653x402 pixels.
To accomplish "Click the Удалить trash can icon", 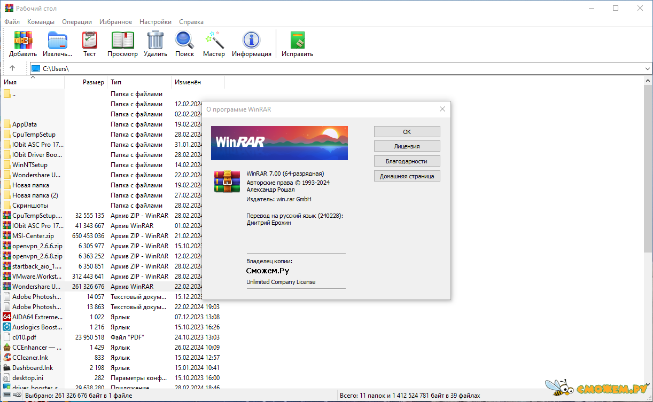I will [x=156, y=41].
